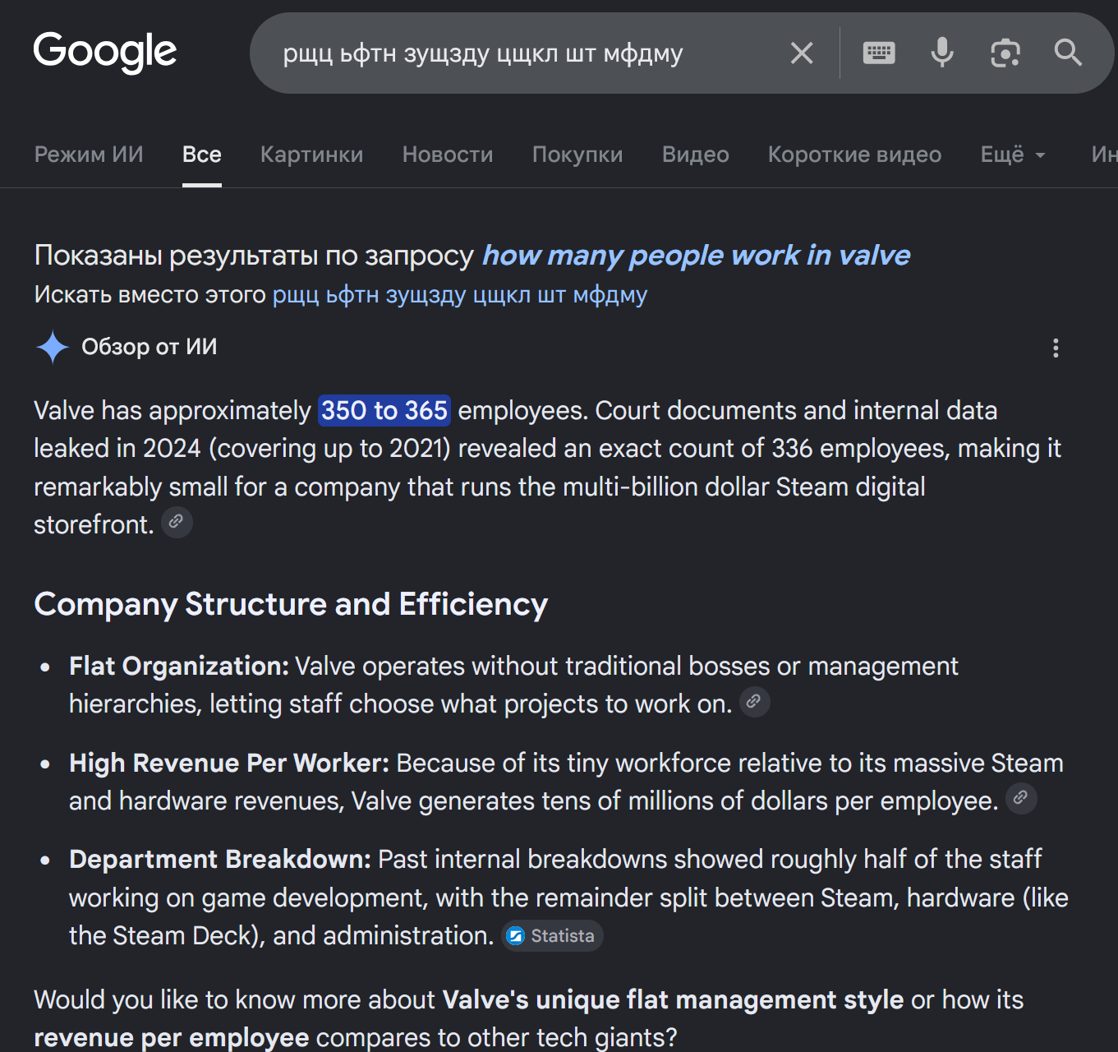The image size is (1118, 1052).
Task: Open the Картинки tab
Action: point(311,155)
